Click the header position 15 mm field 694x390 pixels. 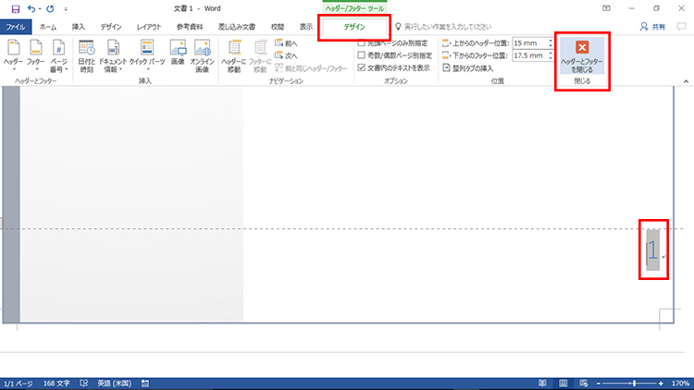tap(530, 43)
